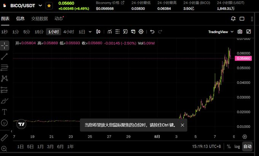Open the Biconomy price external link
The image size is (259, 156).
pyautogui.click(x=123, y=3)
